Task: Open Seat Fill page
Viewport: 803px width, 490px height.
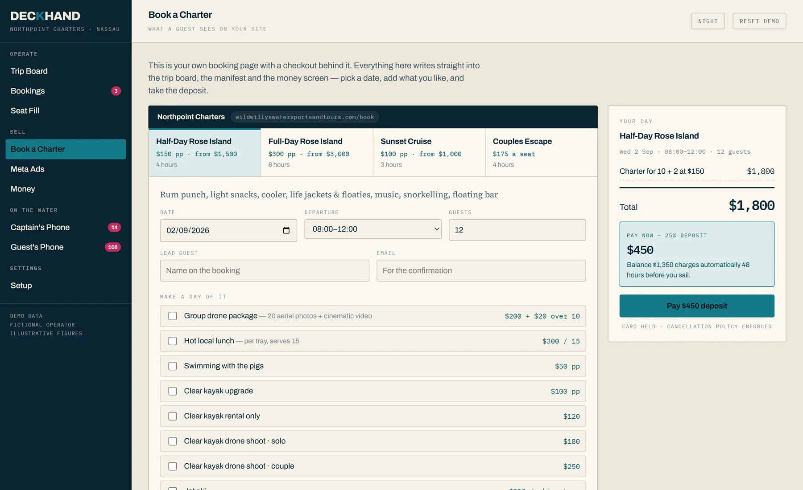Action: pos(66,110)
